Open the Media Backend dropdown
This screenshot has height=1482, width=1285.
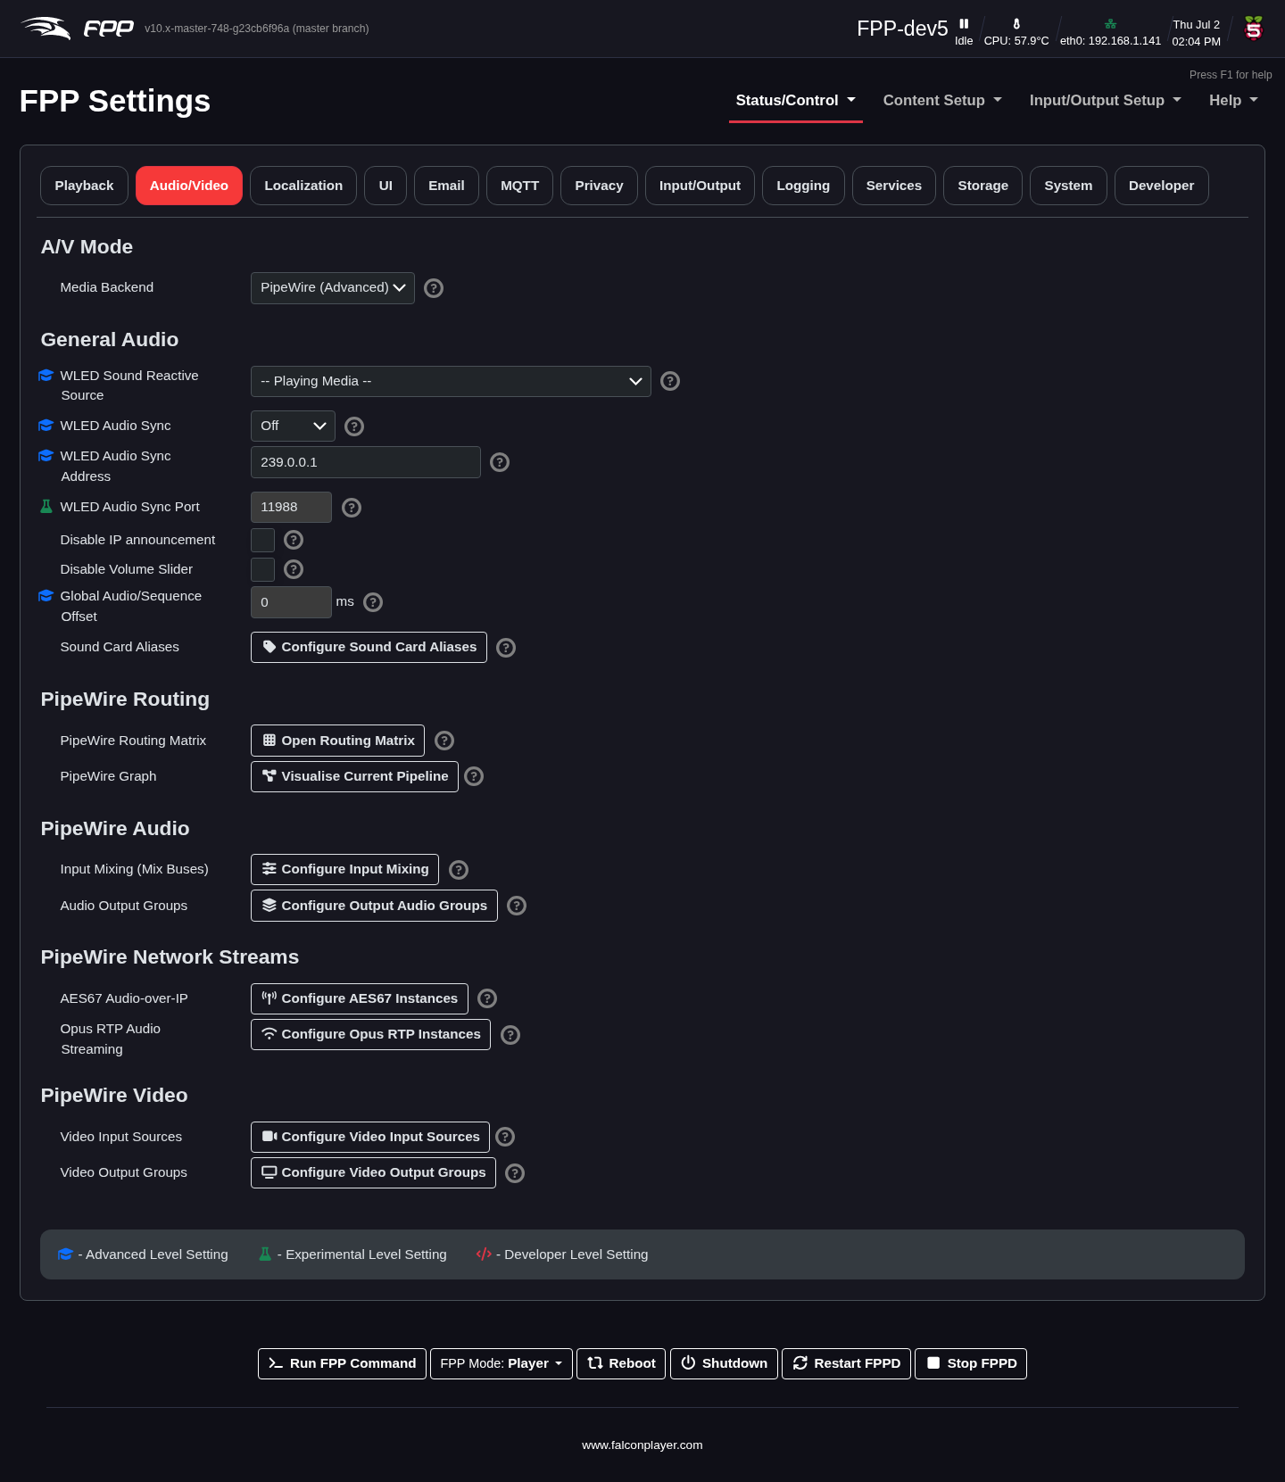(333, 288)
